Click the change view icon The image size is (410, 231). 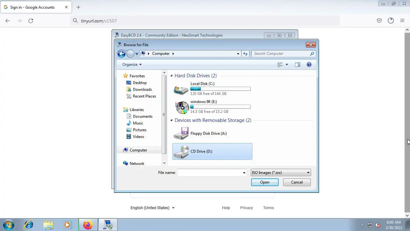click(x=280, y=64)
